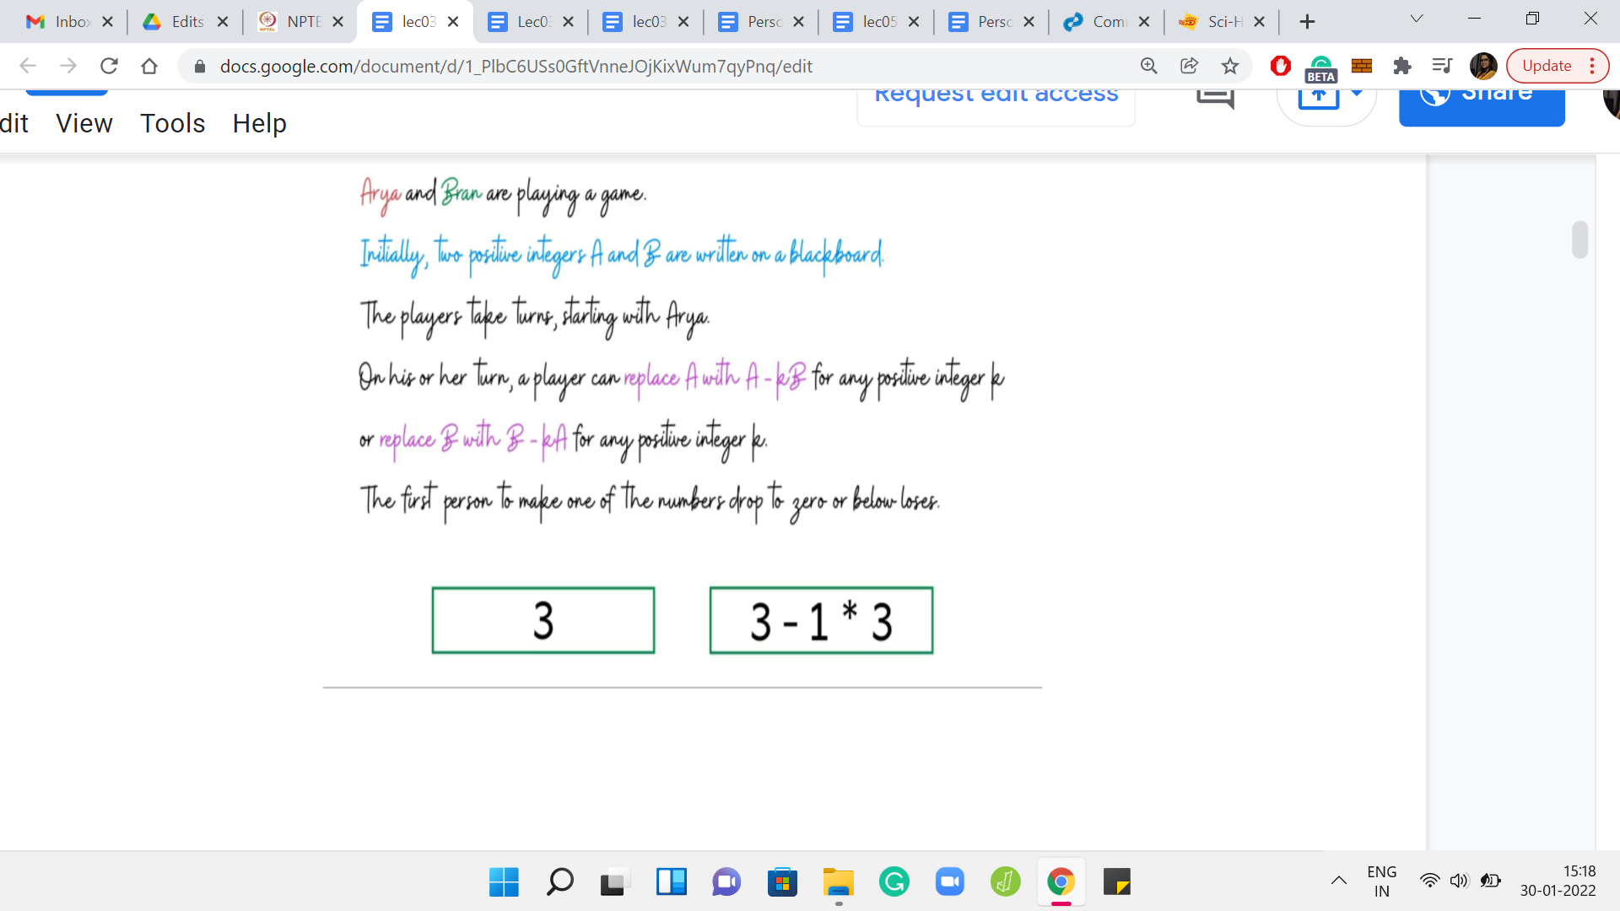This screenshot has width=1620, height=911.
Task: Expand the tab search dropdown arrow
Action: [x=1417, y=19]
